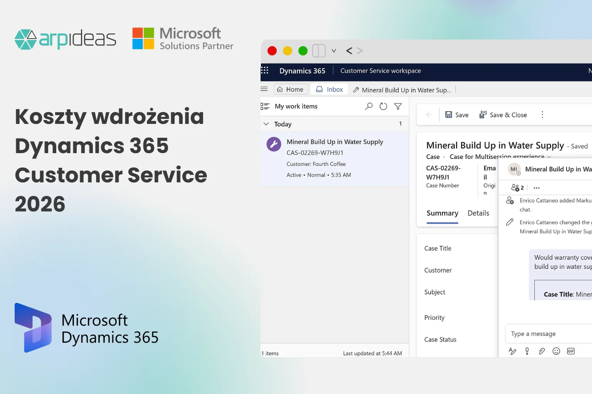Click Save & Close
This screenshot has height=394, width=592.
pyautogui.click(x=503, y=115)
